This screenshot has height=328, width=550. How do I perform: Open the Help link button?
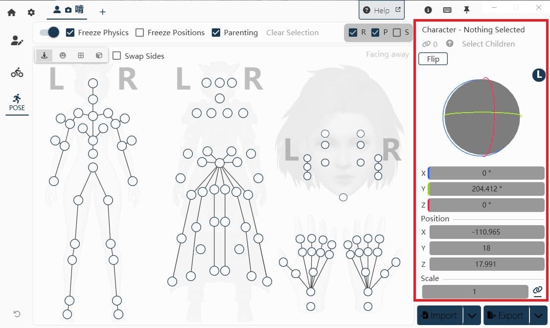tap(382, 10)
